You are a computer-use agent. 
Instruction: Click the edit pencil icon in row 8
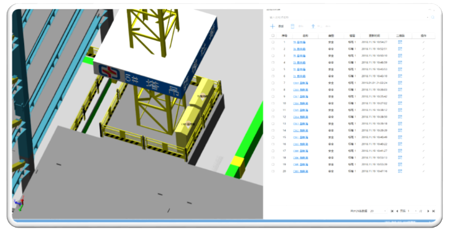click(424, 90)
